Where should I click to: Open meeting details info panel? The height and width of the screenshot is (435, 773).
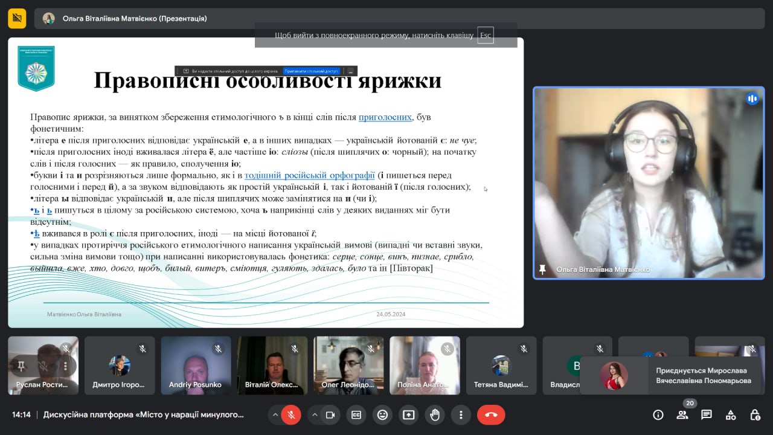click(658, 414)
